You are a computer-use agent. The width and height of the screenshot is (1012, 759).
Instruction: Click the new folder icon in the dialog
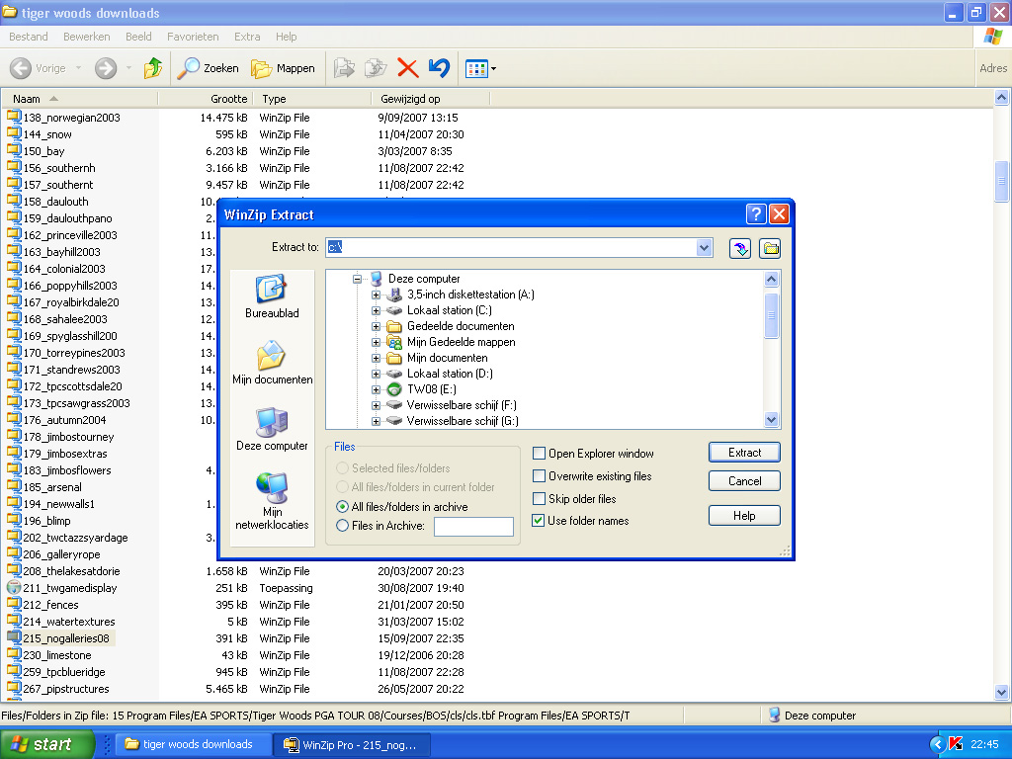pos(770,248)
